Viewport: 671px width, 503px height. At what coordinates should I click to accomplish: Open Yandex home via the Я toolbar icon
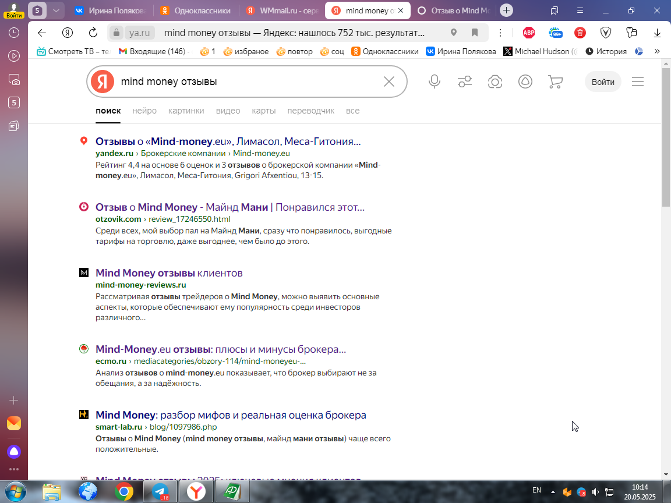(x=68, y=33)
